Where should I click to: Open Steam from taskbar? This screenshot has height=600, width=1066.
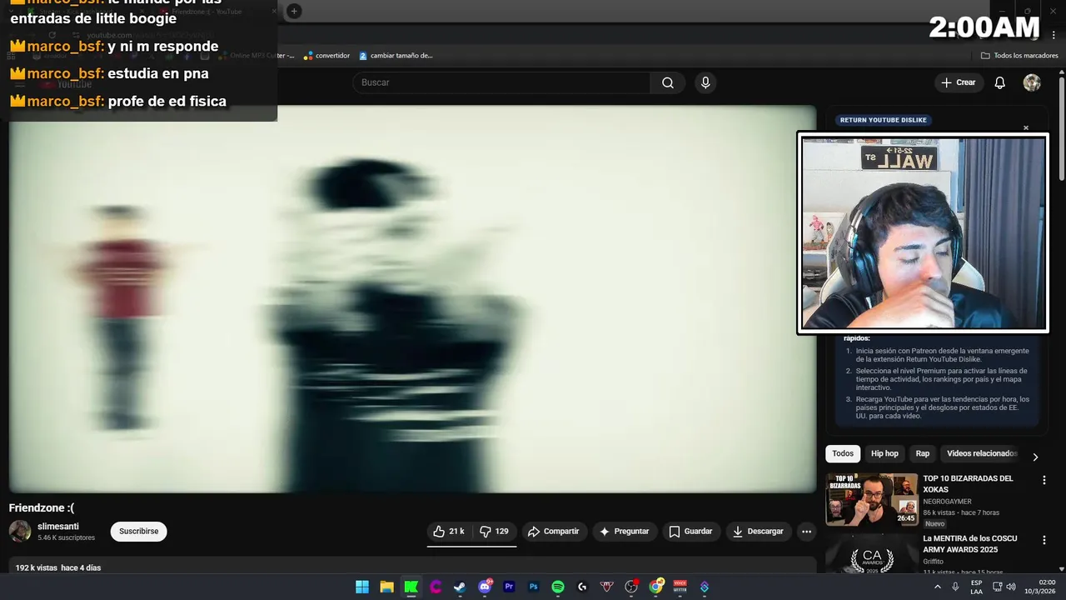pyautogui.click(x=460, y=587)
